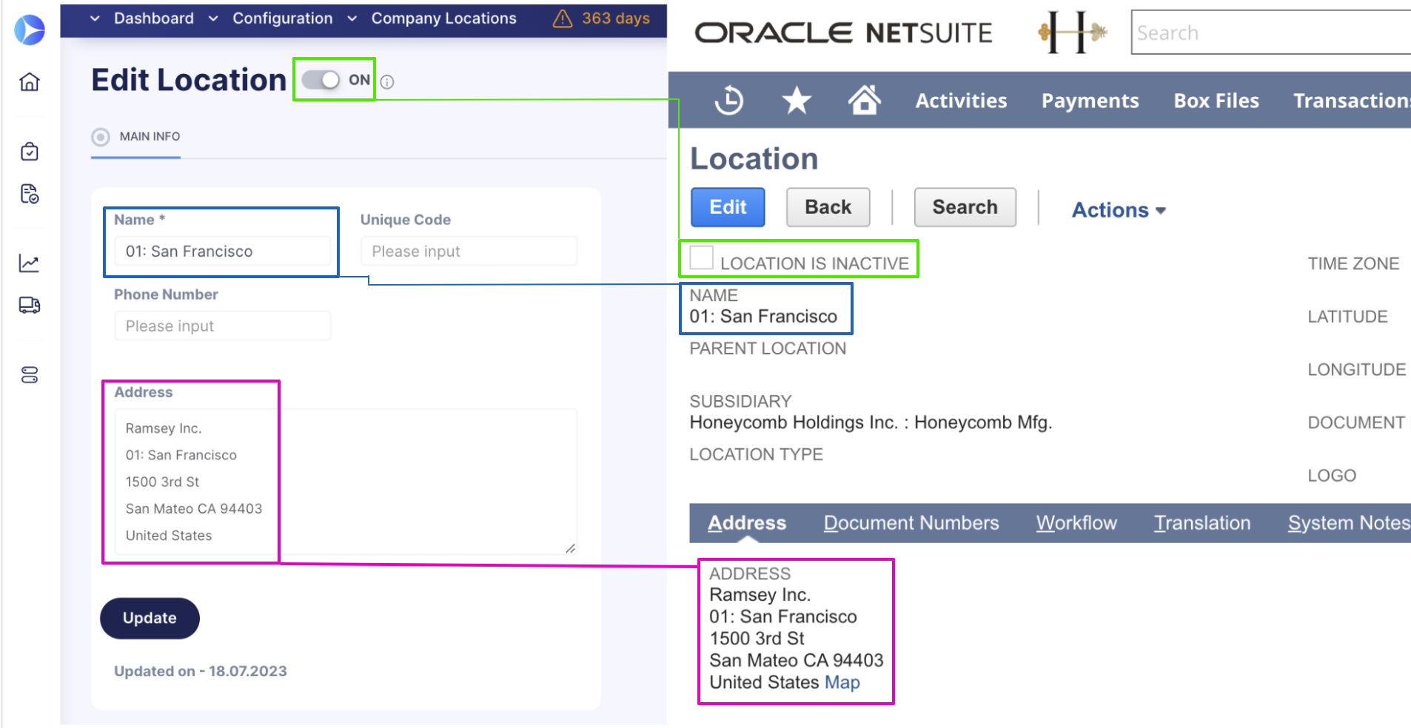Open the delivery truck icon in the sidebar
The height and width of the screenshot is (728, 1411).
click(x=30, y=305)
